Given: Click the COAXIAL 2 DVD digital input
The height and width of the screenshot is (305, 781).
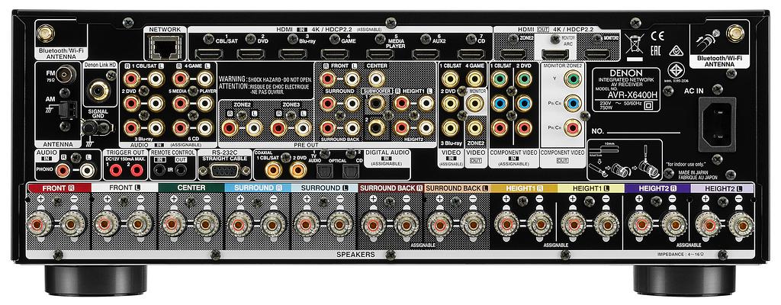Looking at the screenshot, I should pos(298,171).
